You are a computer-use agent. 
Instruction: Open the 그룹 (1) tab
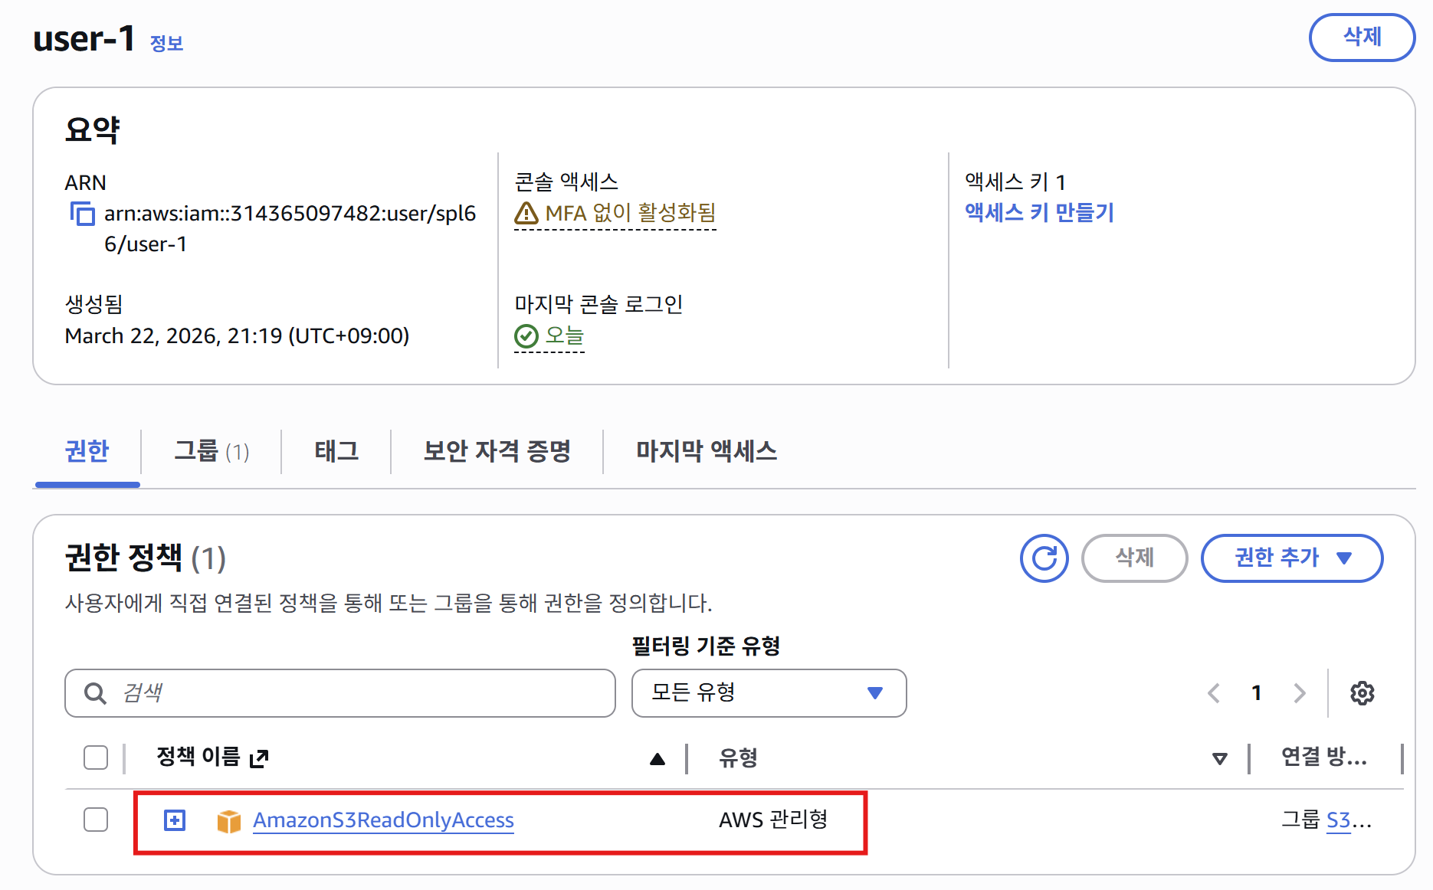(212, 452)
